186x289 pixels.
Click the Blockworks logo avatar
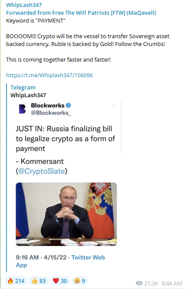click(22, 109)
